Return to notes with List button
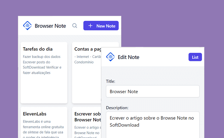Image resolution: width=224 pixels, height=138 pixels. [195, 57]
